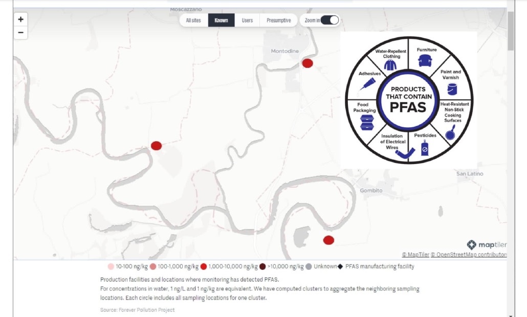Screen dimensions: 527x317
Task: Click the >10,000 ng/kg dark legend swatch
Action: click(262, 266)
